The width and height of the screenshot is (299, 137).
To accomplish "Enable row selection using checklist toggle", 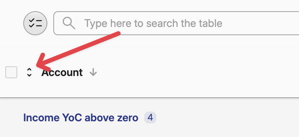I will (35, 23).
